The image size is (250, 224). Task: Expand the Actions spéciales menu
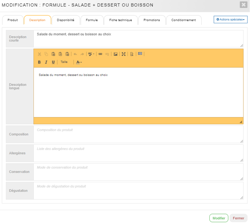[x=230, y=20]
